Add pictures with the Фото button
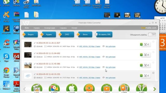The image size is (166, 93). [x=85, y=34]
